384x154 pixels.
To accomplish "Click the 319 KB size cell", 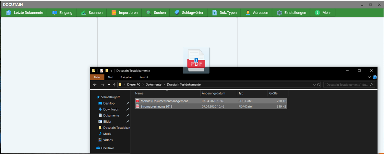I will (x=281, y=106).
